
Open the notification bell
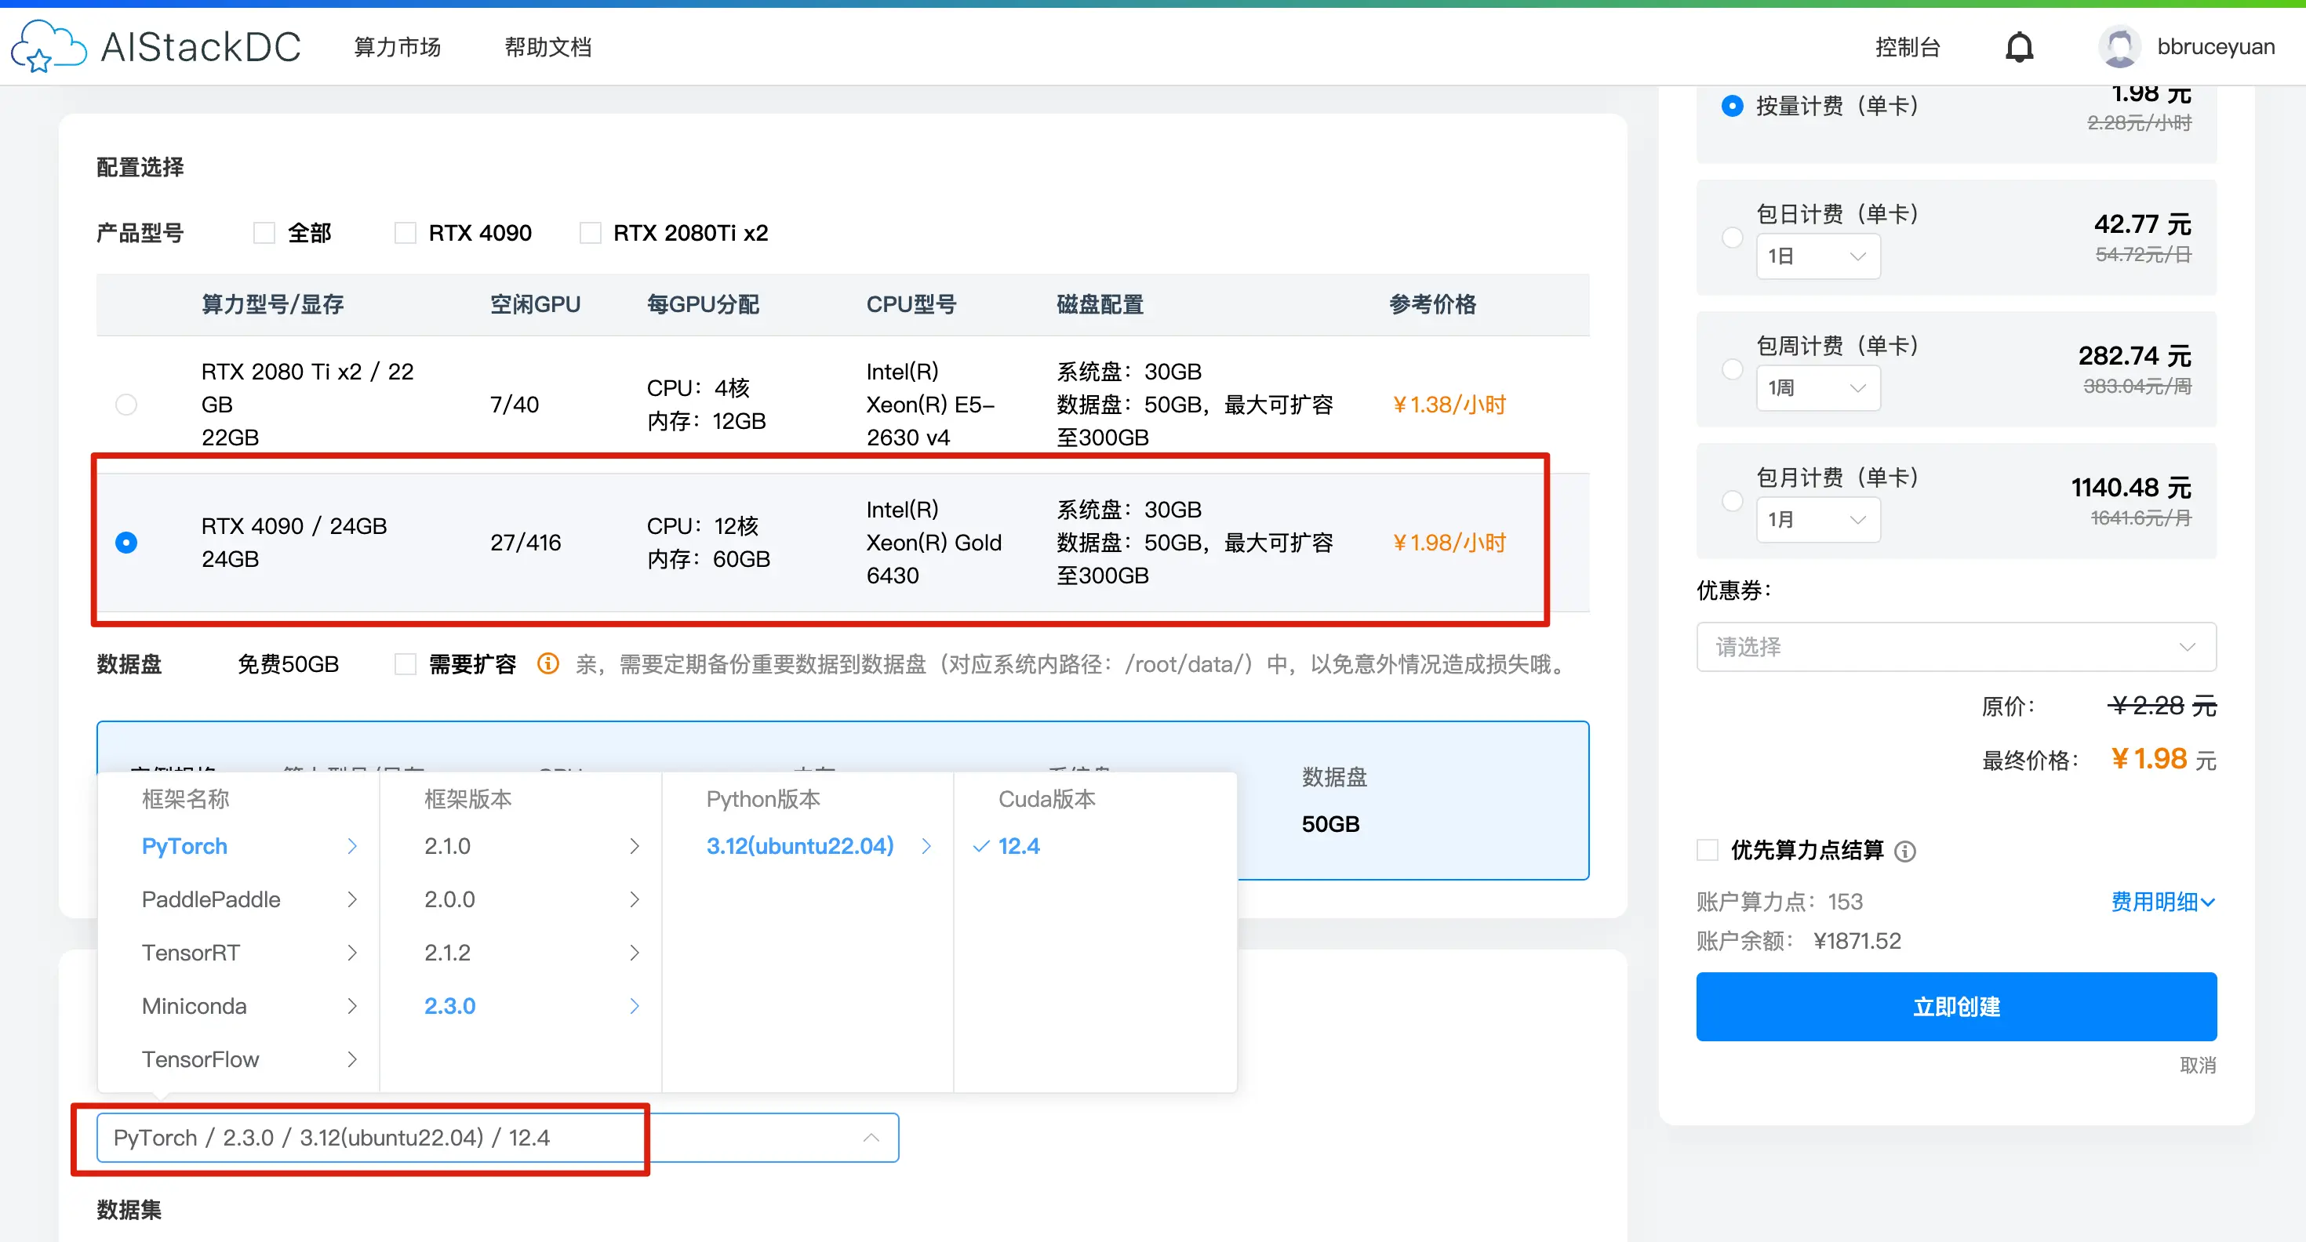(2020, 45)
